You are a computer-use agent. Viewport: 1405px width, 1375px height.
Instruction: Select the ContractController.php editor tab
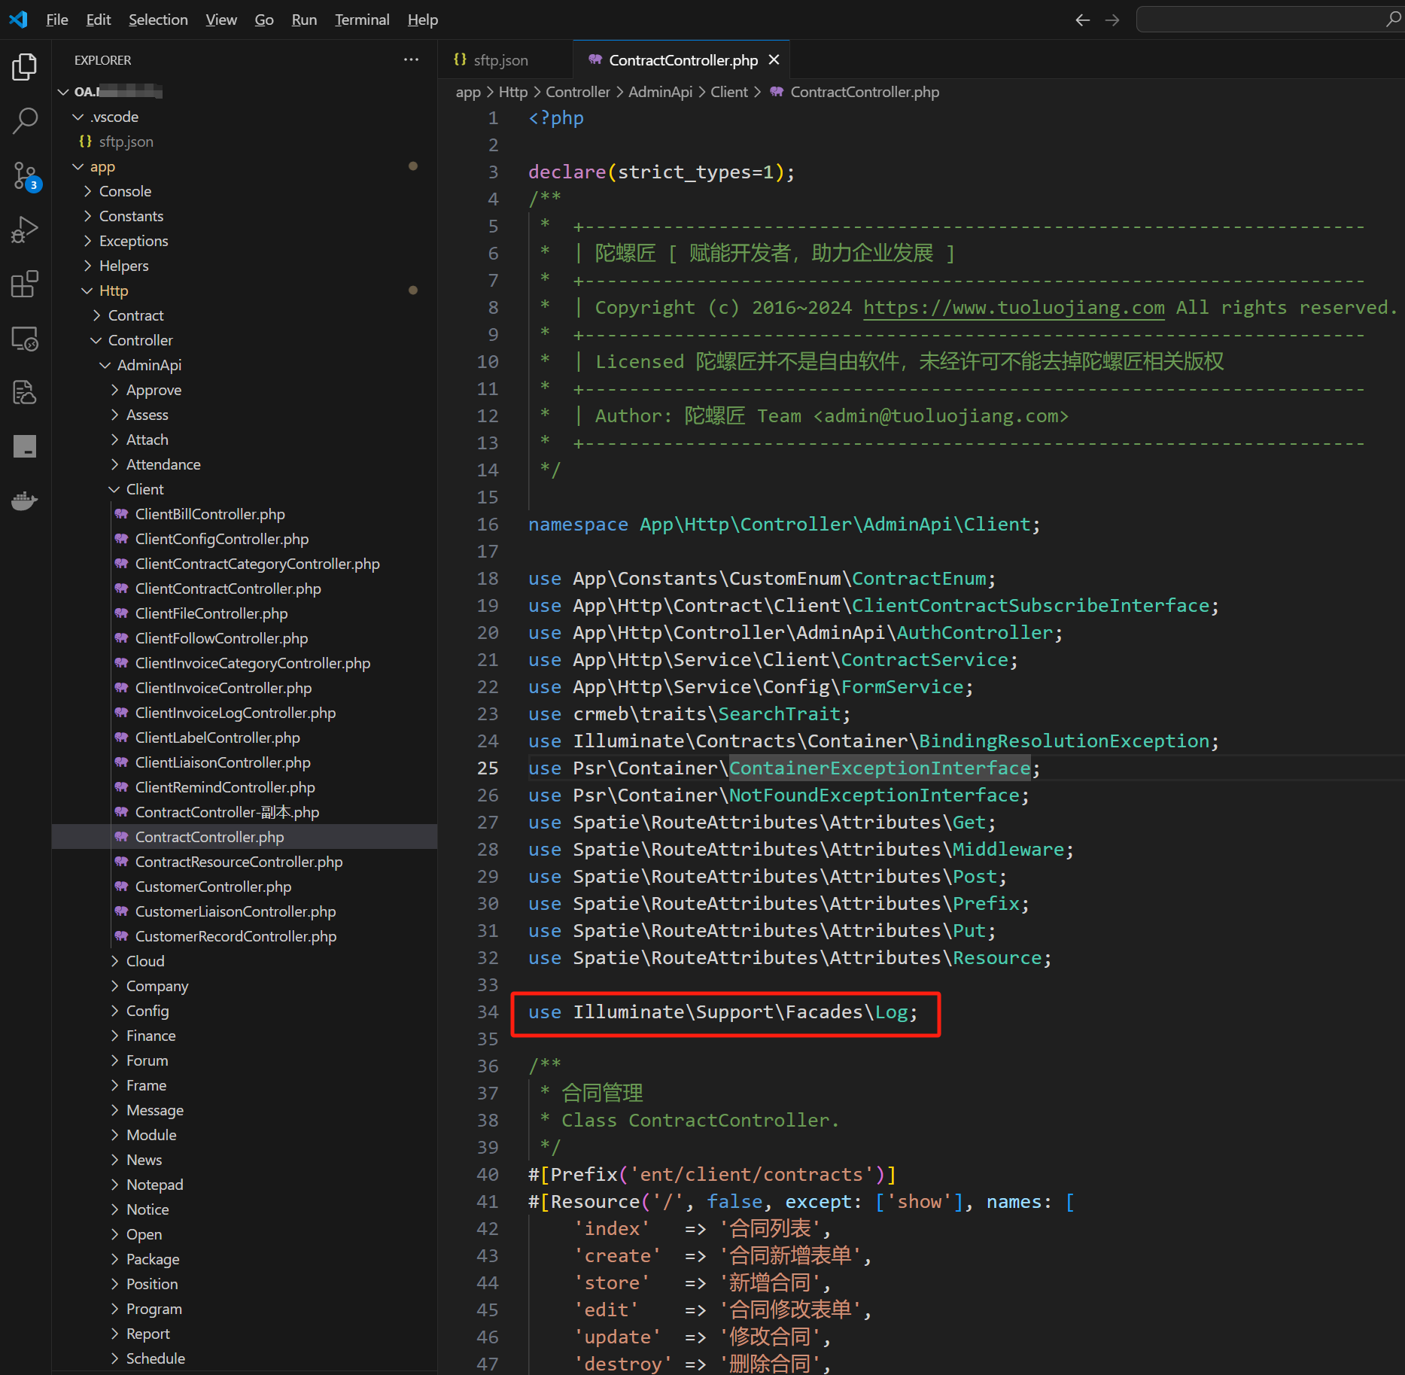[683, 59]
